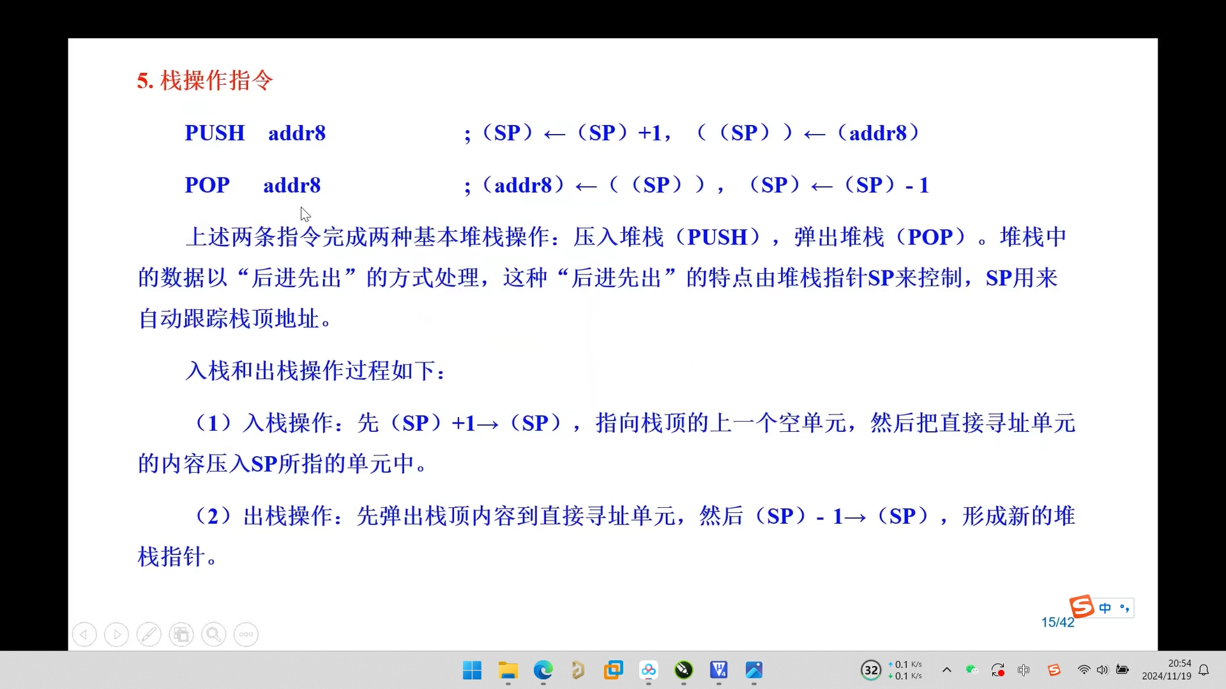This screenshot has width=1226, height=689.
Task: Click paragraph line starting 上述两条指令完成
Action: click(626, 237)
